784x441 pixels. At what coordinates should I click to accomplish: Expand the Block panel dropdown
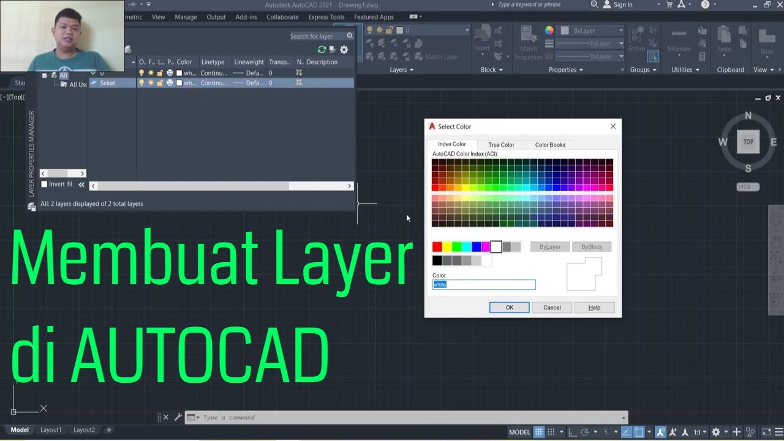pos(492,70)
